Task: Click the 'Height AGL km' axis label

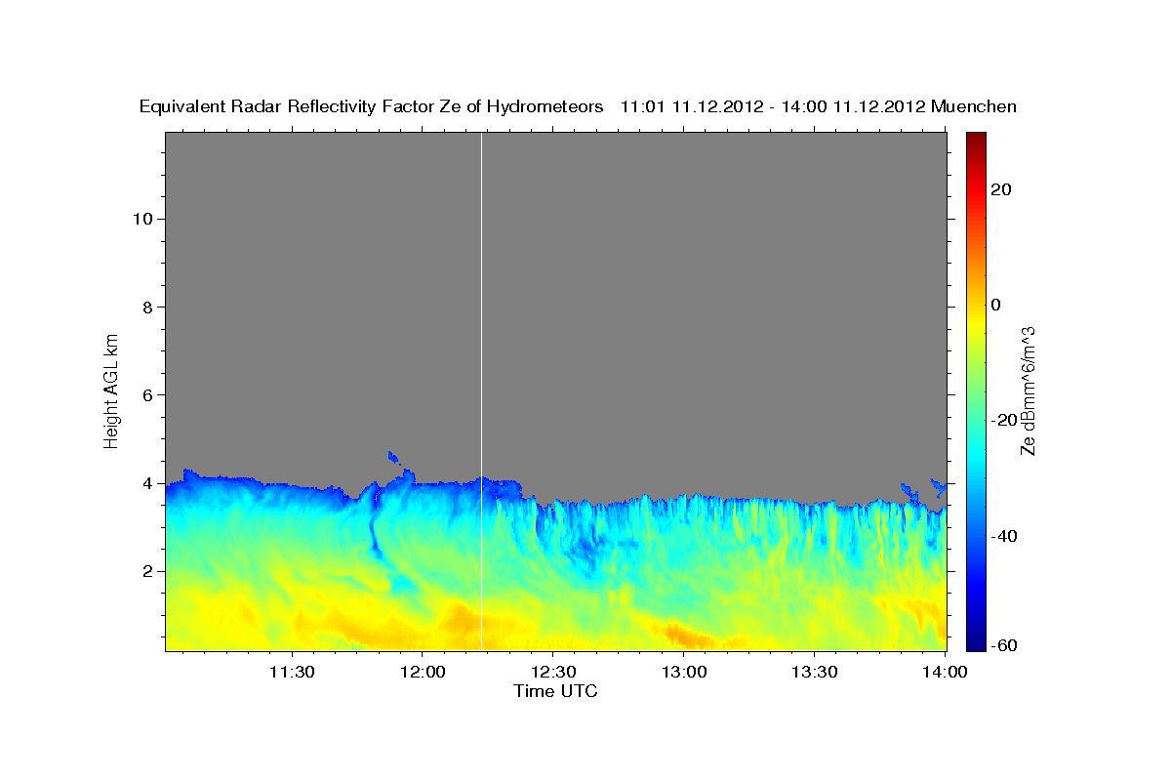Action: [112, 390]
